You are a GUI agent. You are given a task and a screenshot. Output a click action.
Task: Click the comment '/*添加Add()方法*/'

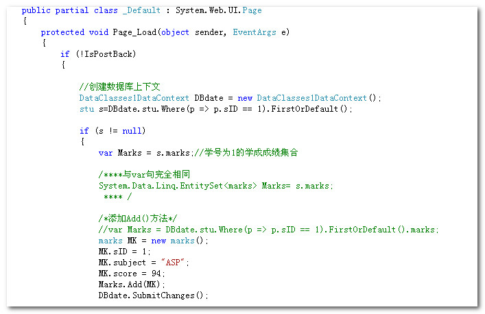pos(138,219)
